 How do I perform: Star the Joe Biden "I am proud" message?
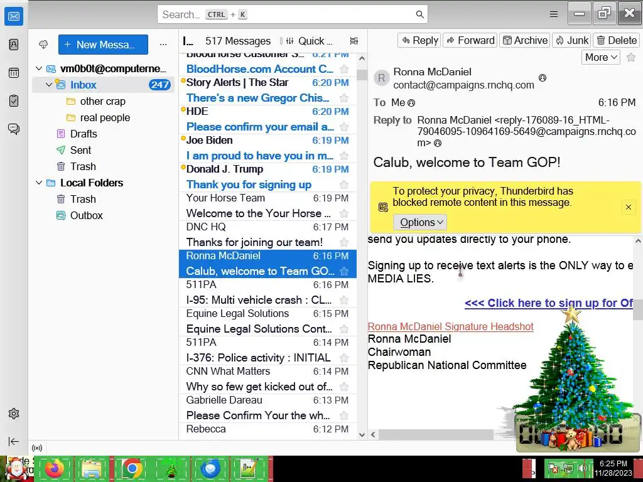(x=344, y=156)
